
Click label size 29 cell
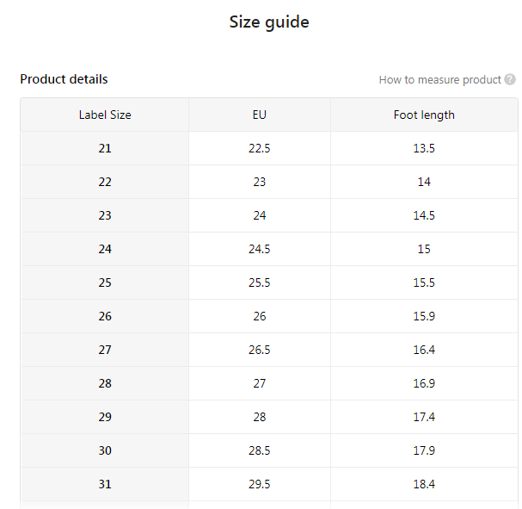[x=105, y=417]
